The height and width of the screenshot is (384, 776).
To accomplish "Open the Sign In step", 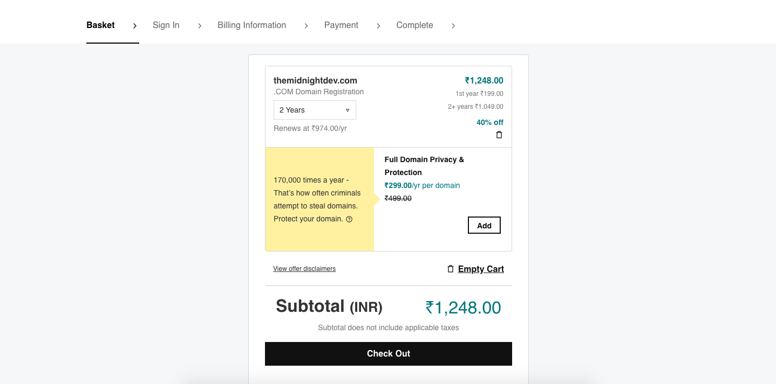I will [166, 25].
